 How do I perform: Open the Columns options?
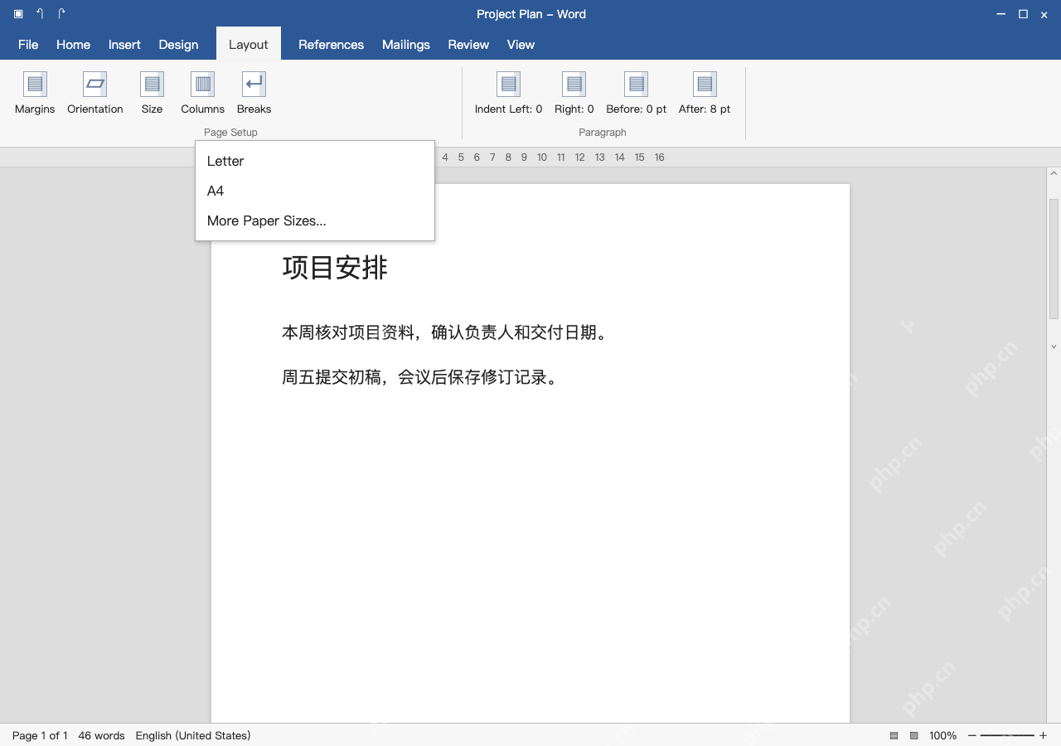[x=202, y=93]
